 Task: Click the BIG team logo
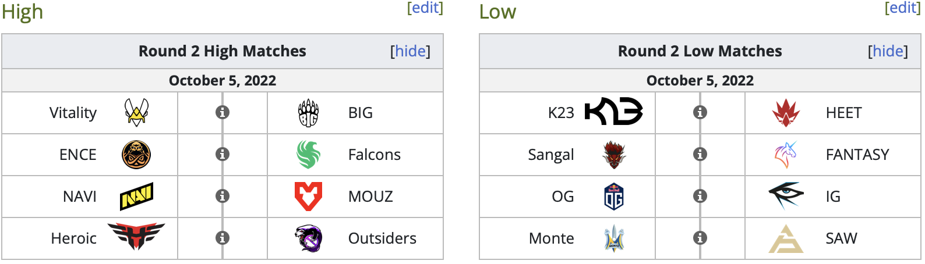[x=308, y=113]
